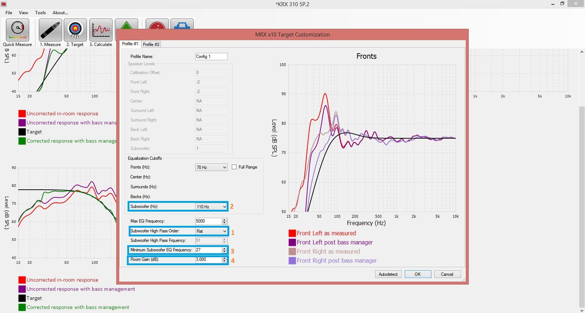Click the green Corrected response swatch at bottom
Screen dimensions: 585x313
coord(22,307)
